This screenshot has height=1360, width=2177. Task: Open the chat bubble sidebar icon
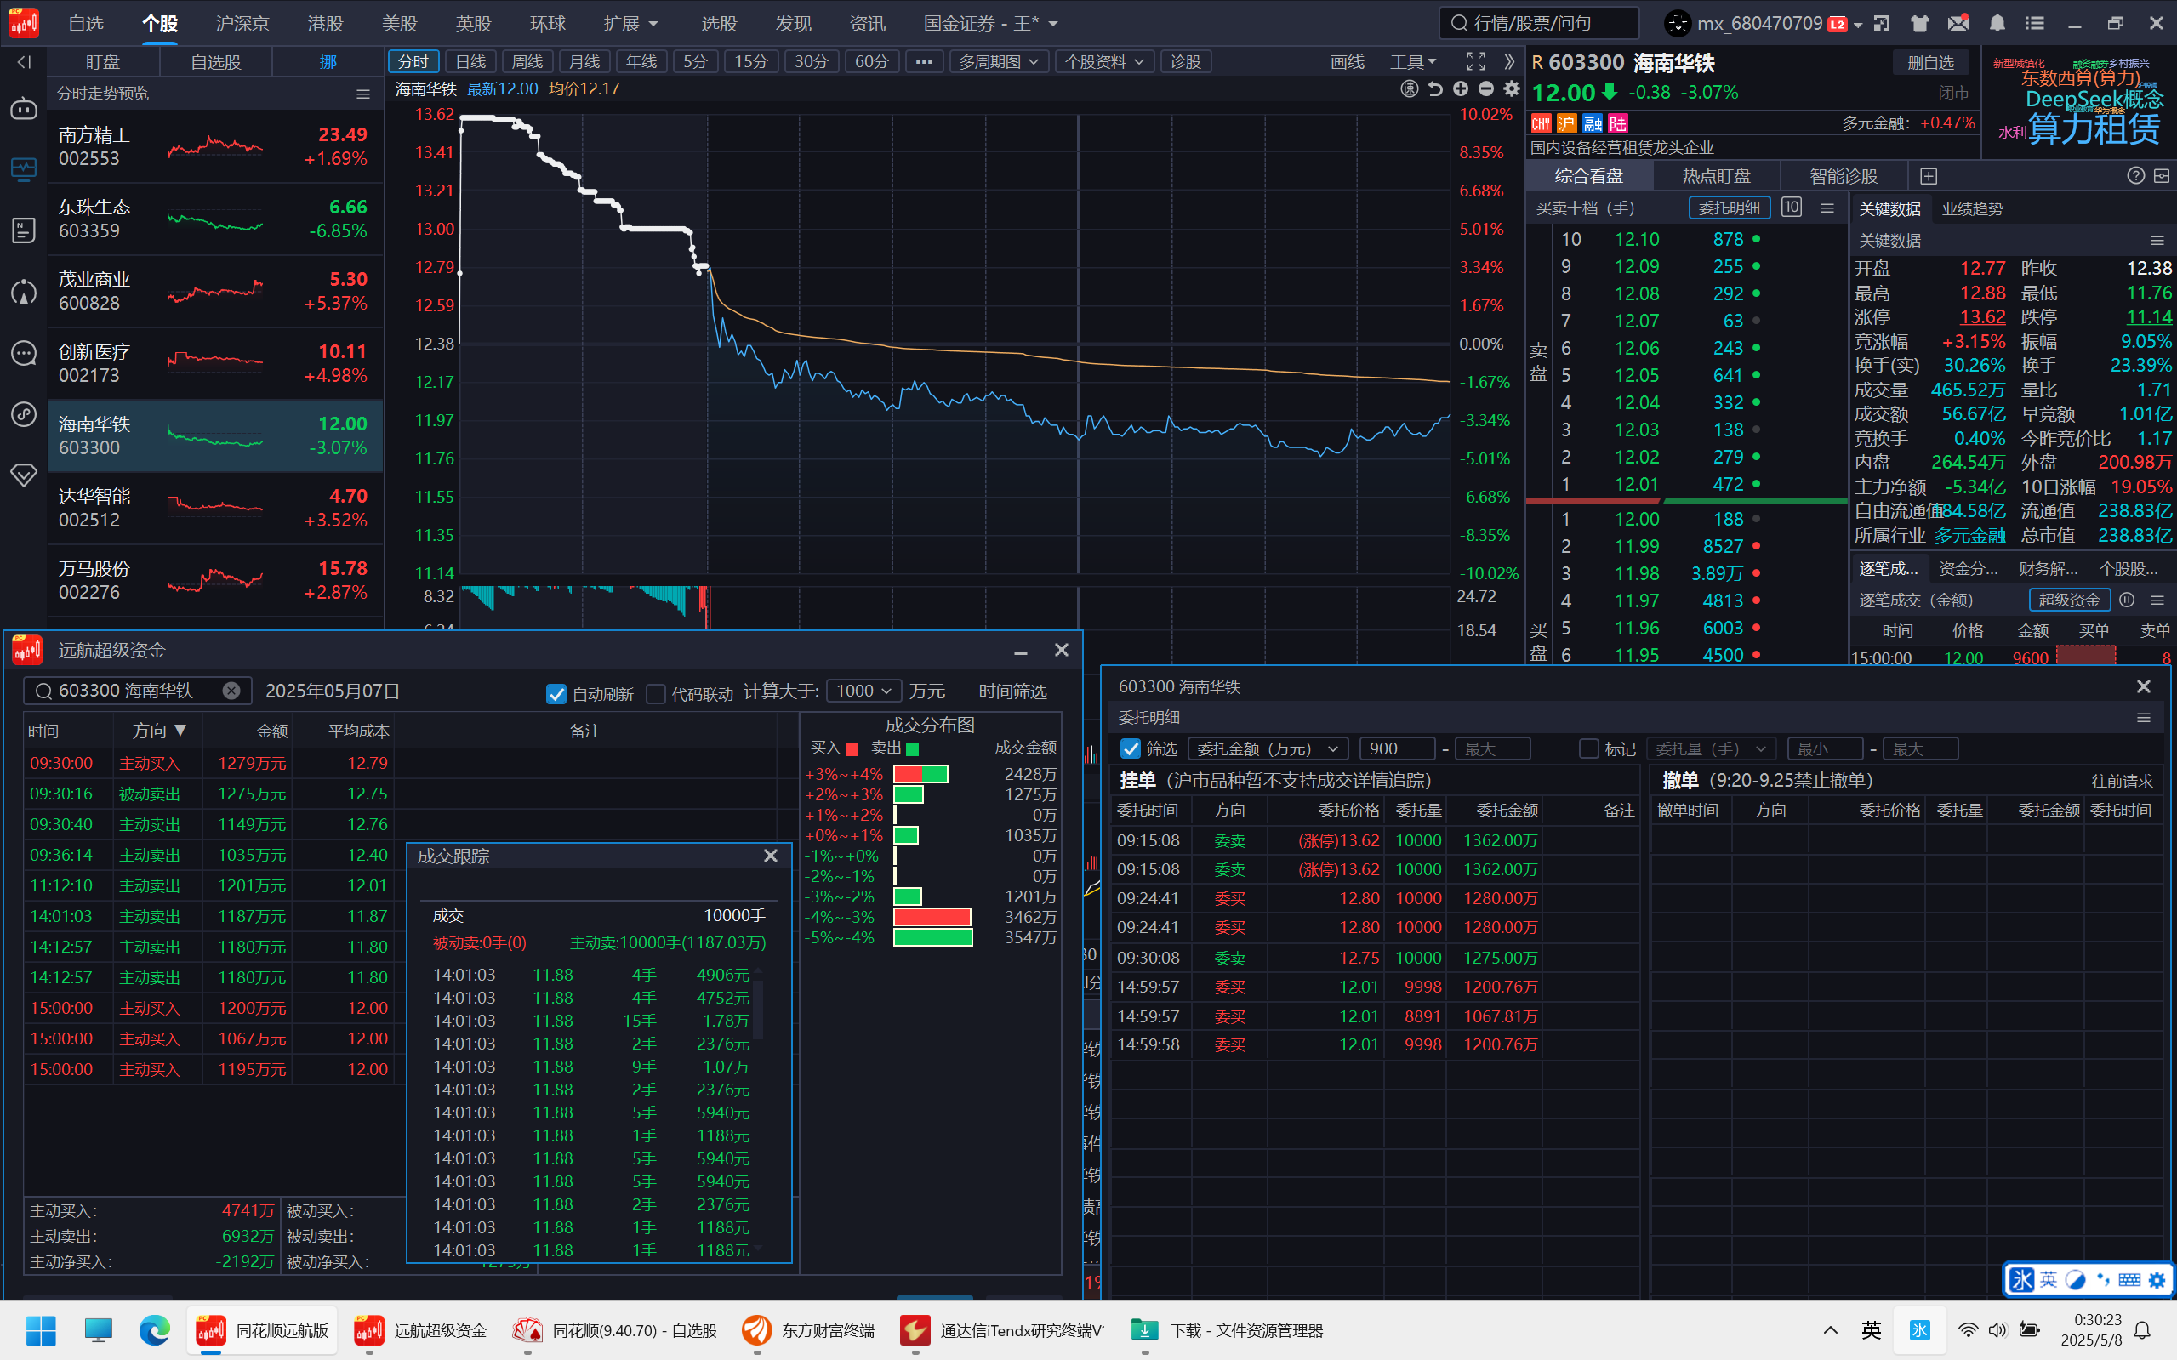coord(23,353)
